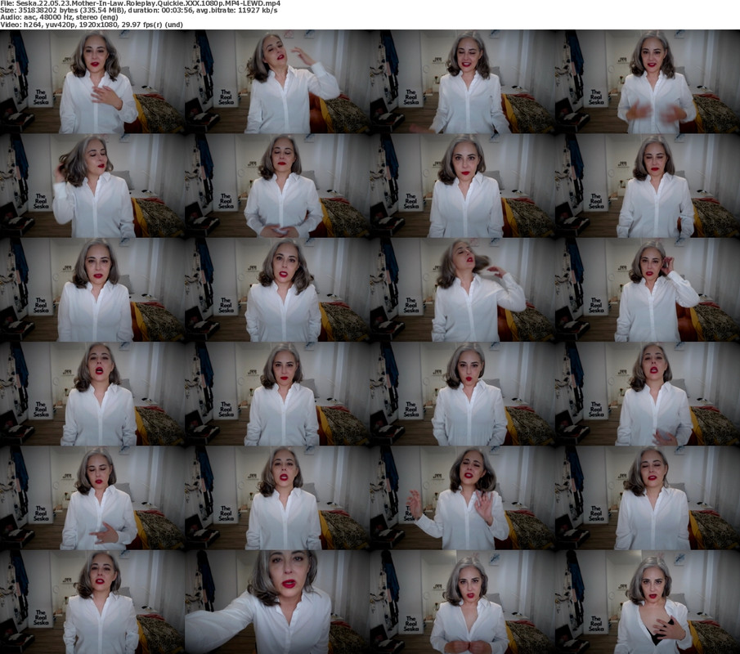Open third-row thumbnail tucking hair behind ear
Screen dimensions: 740x654
click(x=648, y=289)
